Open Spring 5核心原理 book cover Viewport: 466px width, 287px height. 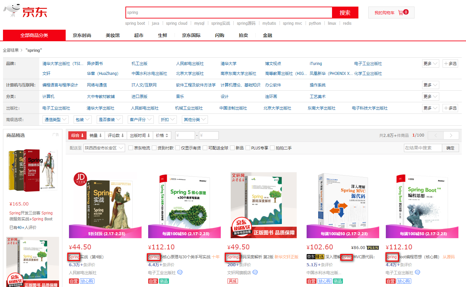point(184,205)
